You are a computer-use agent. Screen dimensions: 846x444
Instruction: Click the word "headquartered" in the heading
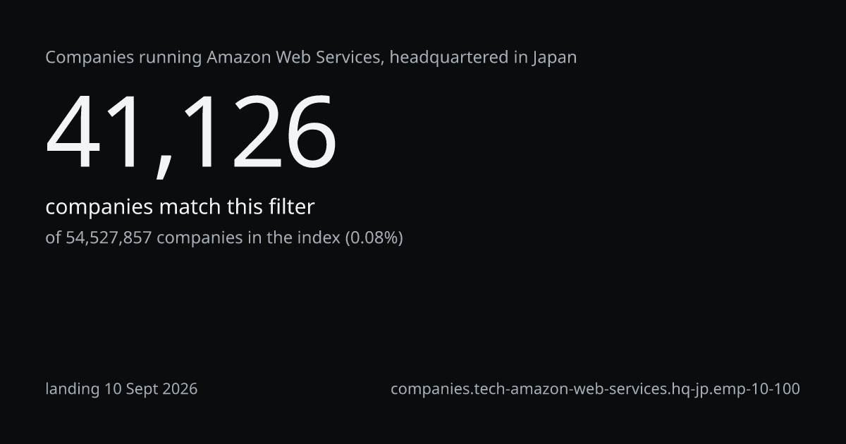pos(448,58)
